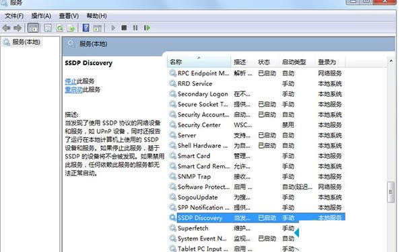Select the Secondary Logon service

pyautogui.click(x=257, y=94)
